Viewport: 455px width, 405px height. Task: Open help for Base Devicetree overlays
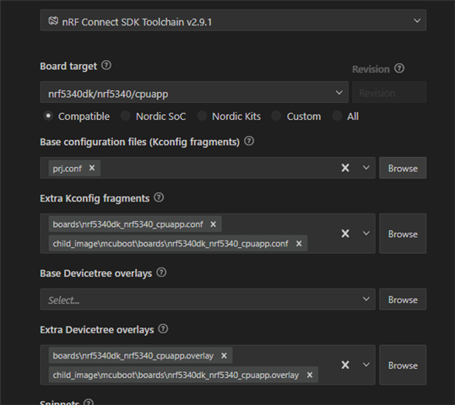[x=161, y=273]
